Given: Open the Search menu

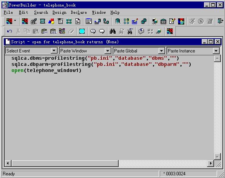Looking at the screenshot, I should coord(41,13).
